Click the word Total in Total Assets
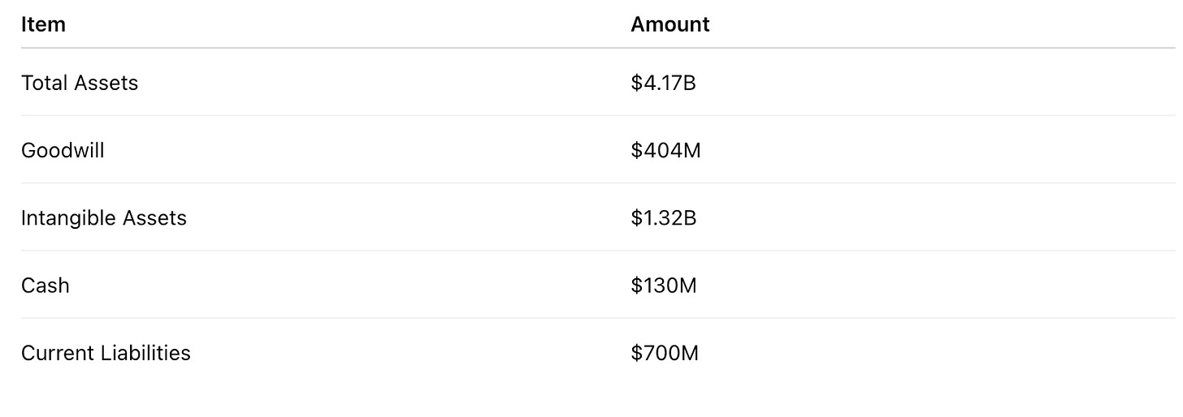 tap(44, 83)
